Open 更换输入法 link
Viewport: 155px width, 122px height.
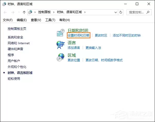(93, 48)
